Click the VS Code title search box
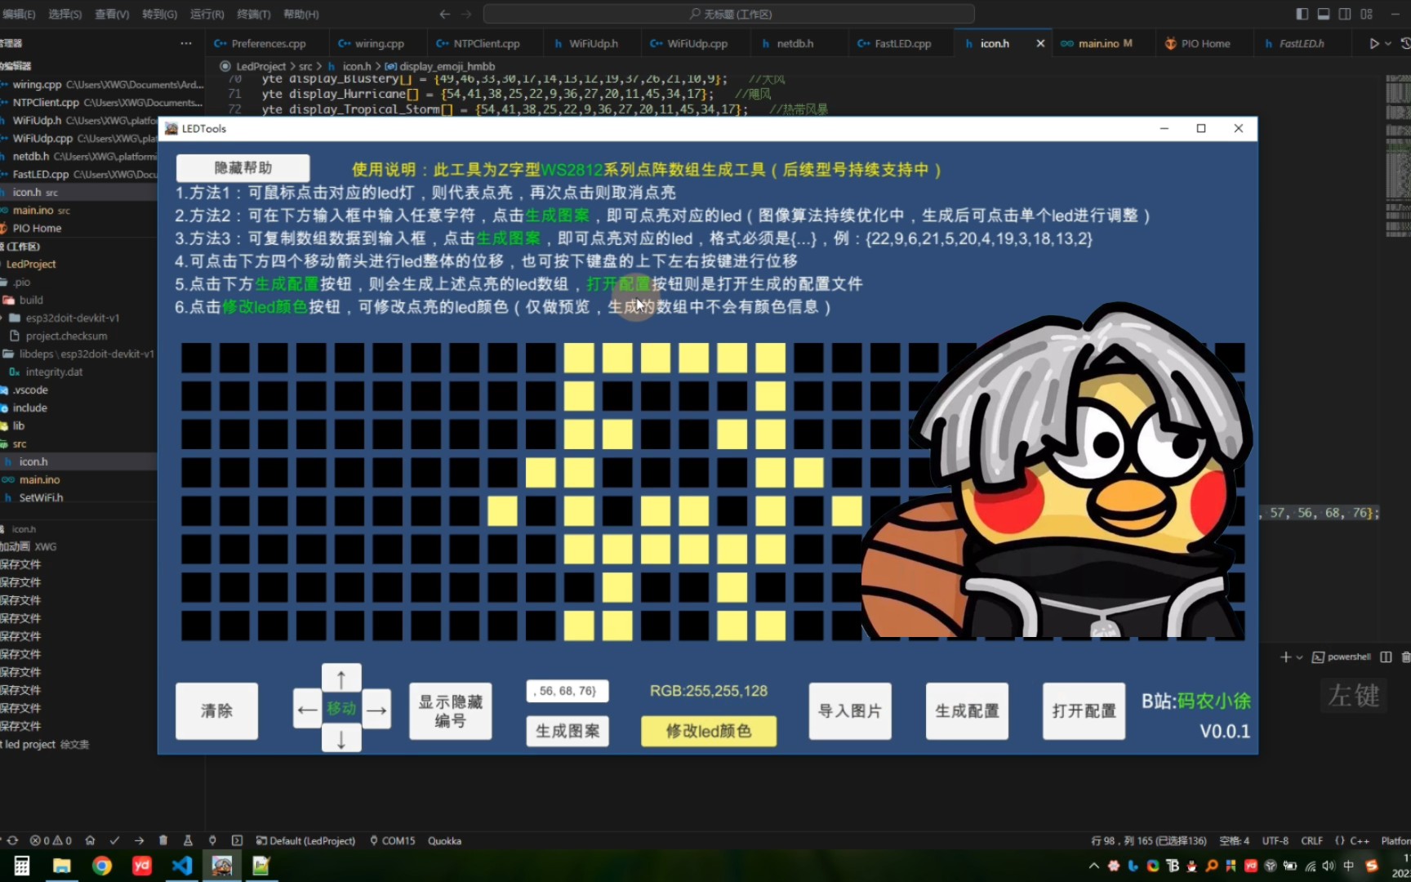The image size is (1411, 882). tap(729, 14)
